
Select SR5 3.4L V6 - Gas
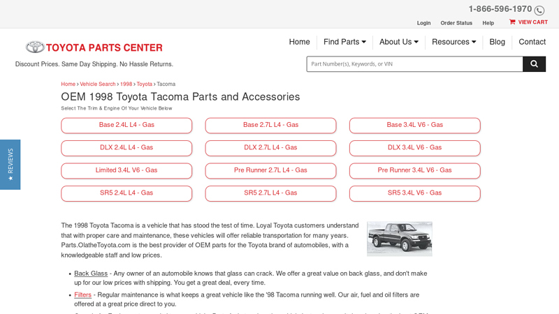pyautogui.click(x=414, y=193)
